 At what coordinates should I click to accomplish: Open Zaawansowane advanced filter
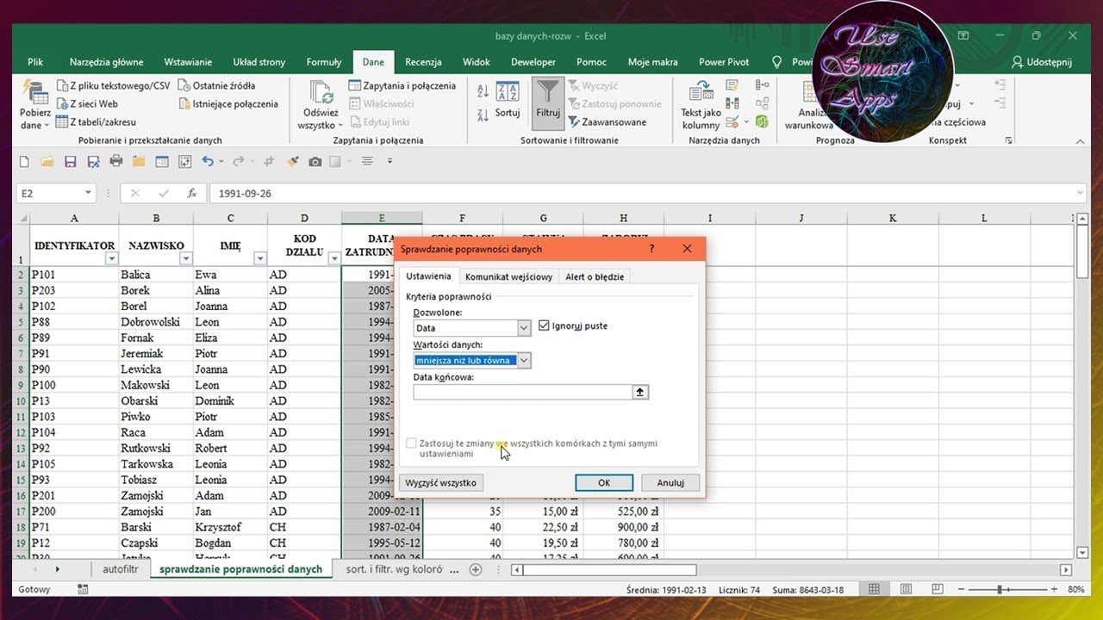608,122
